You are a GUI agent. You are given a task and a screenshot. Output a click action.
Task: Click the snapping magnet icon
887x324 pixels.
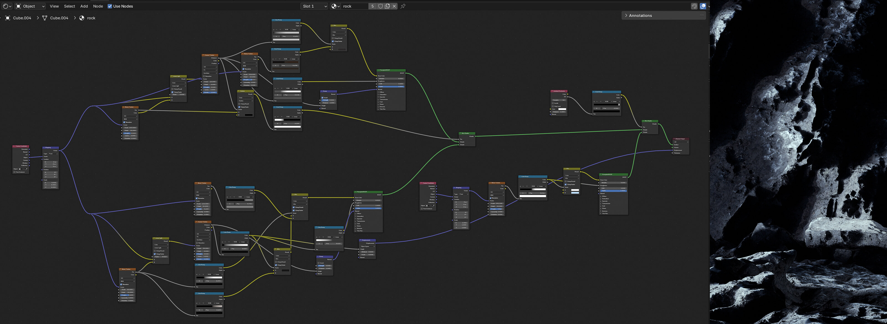coord(694,6)
